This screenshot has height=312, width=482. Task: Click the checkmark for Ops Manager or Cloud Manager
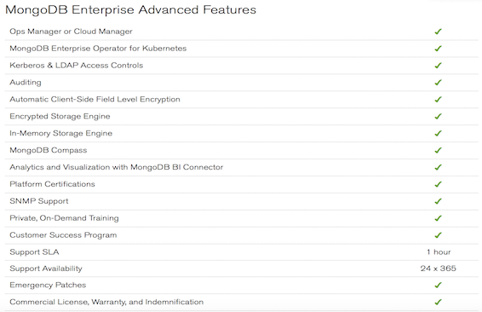438,32
